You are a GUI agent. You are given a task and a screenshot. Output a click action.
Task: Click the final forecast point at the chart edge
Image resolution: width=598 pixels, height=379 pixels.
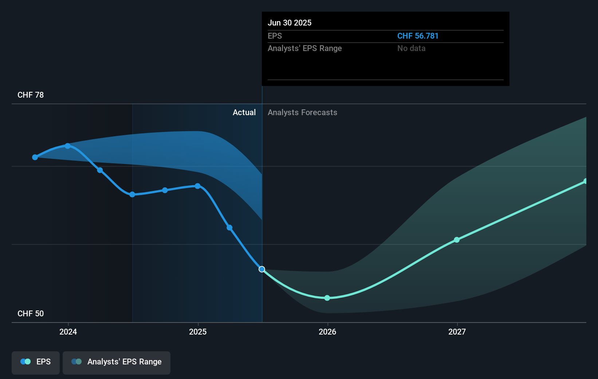[586, 180]
